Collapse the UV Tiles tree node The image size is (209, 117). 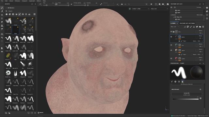point(173,17)
